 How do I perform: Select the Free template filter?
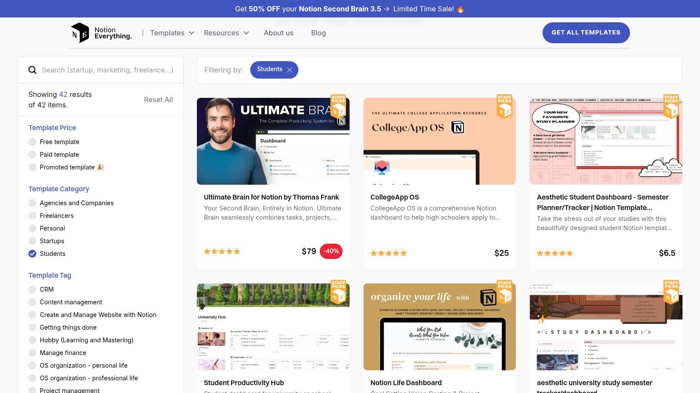[32, 142]
